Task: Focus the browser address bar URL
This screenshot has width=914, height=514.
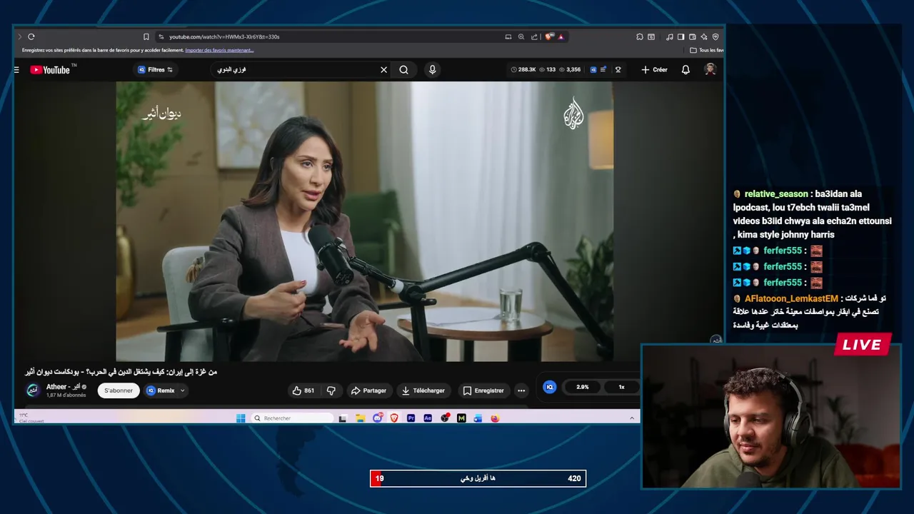Action: (224, 36)
